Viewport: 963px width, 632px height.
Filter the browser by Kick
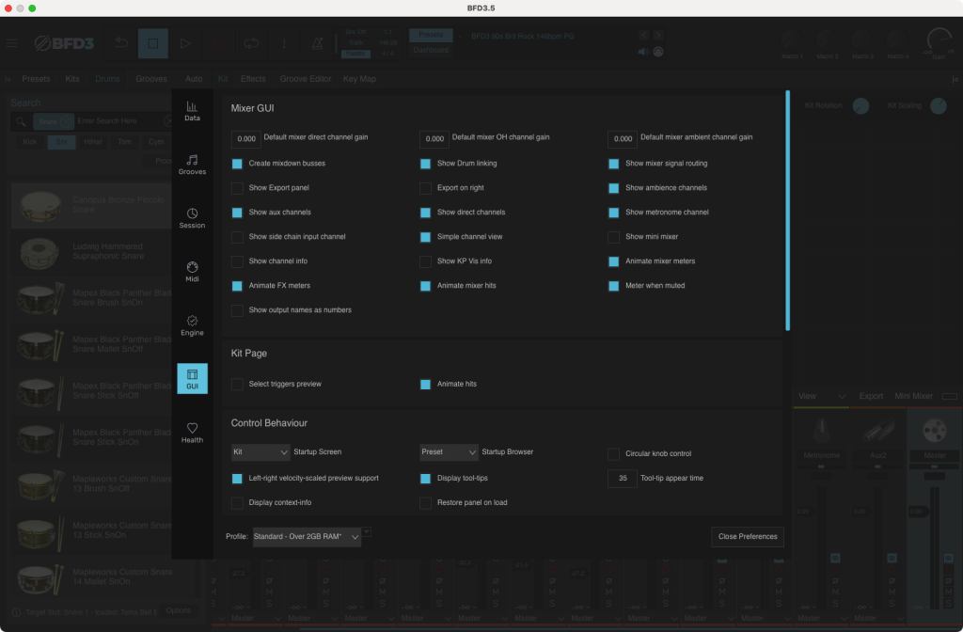[29, 142]
